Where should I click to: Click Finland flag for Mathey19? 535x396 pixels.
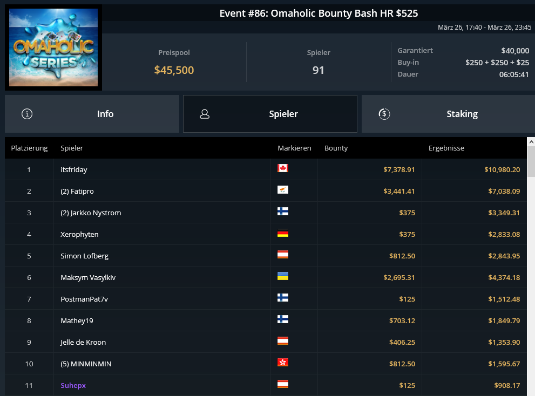coord(283,319)
